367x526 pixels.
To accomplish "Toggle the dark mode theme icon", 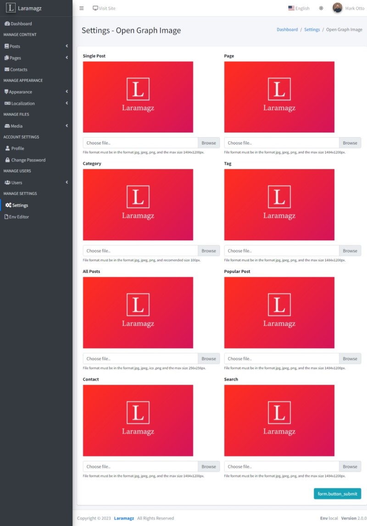I will point(321,8).
